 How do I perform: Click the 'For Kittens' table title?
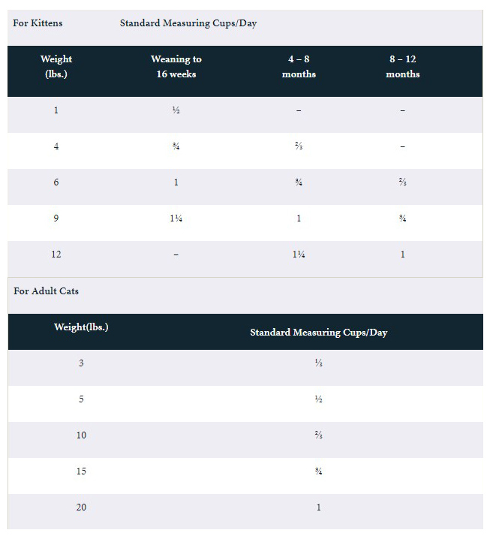coord(38,23)
